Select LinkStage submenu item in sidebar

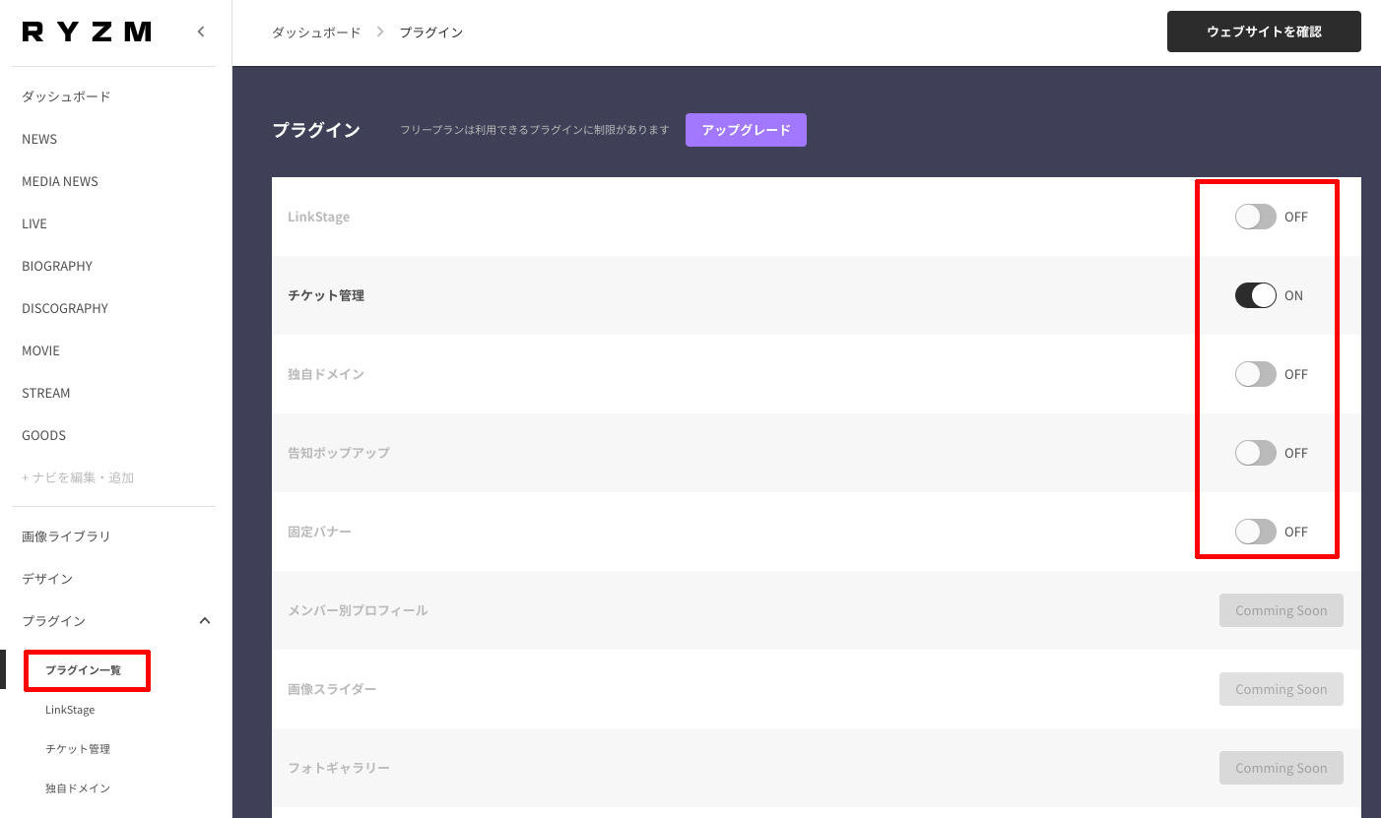(x=70, y=710)
